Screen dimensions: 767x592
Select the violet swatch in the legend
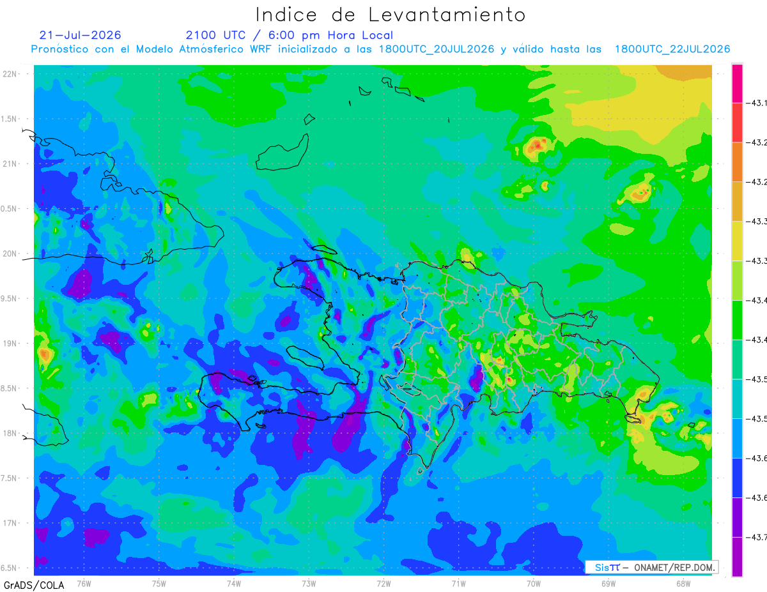click(x=737, y=518)
